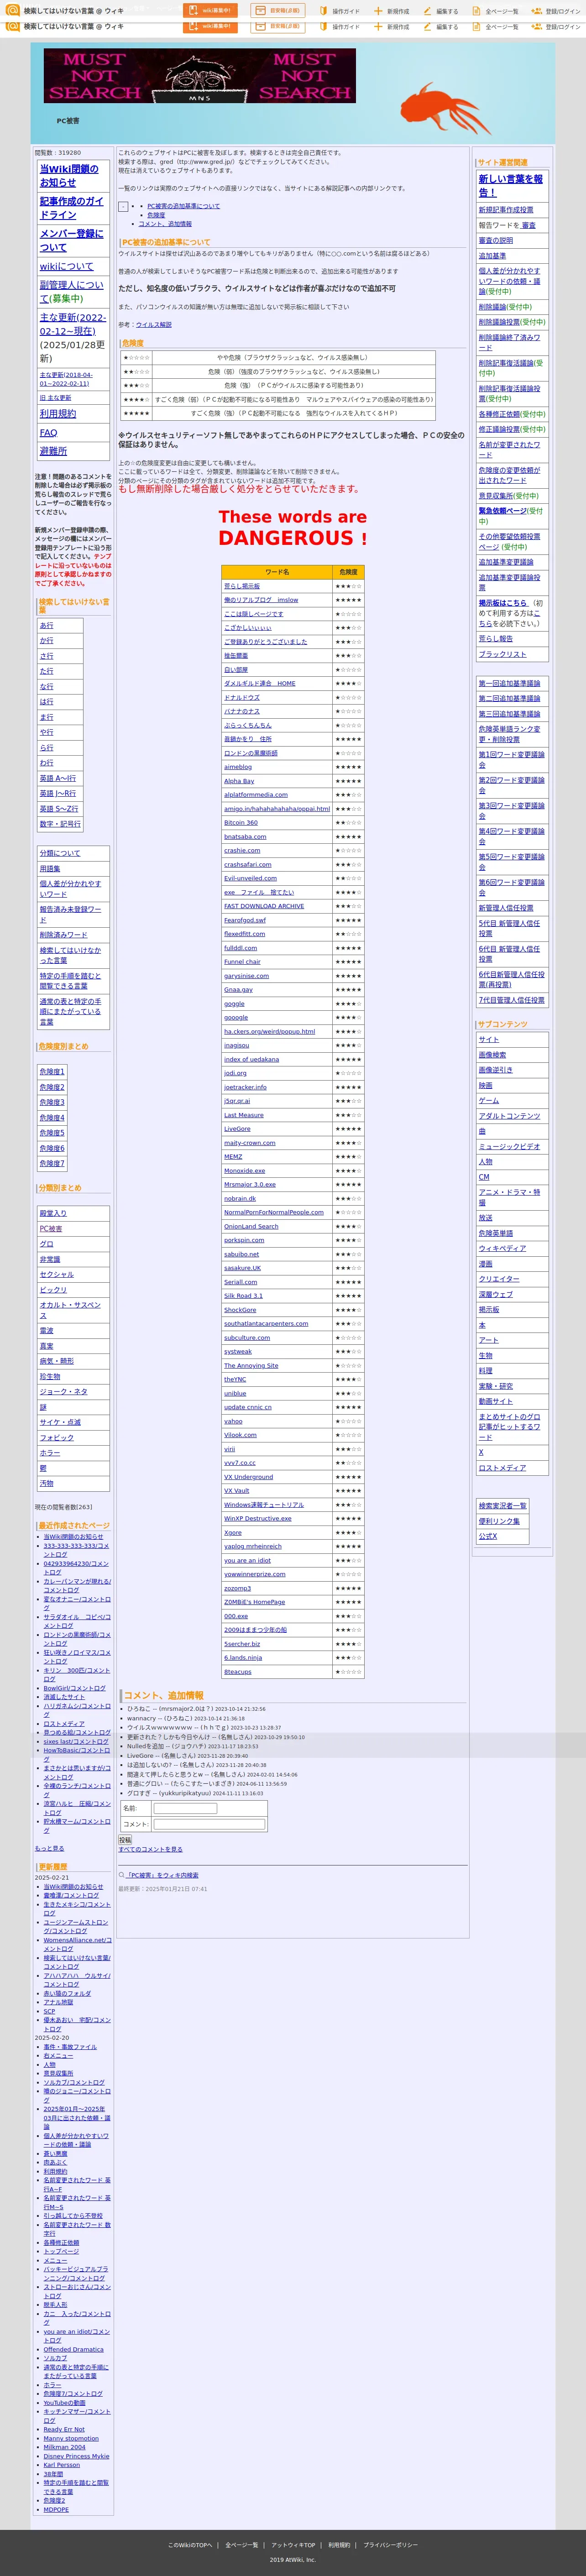The width and height of the screenshot is (586, 2576).
Task: Open the グロ category
Action: (47, 1244)
